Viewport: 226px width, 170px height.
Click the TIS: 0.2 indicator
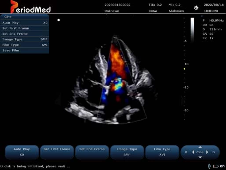(x=155, y=5)
